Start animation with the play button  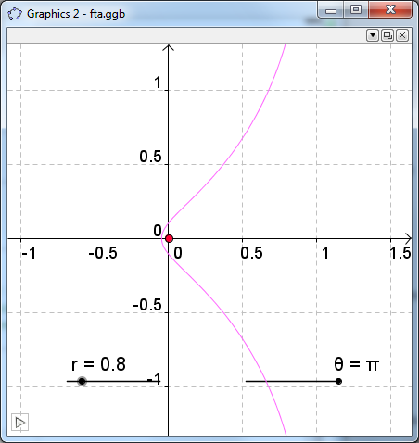pyautogui.click(x=20, y=423)
